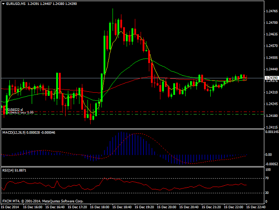Click the 1.24570 price scale value
Viewport: 279px width, 210px height.
pyautogui.click(x=272, y=46)
